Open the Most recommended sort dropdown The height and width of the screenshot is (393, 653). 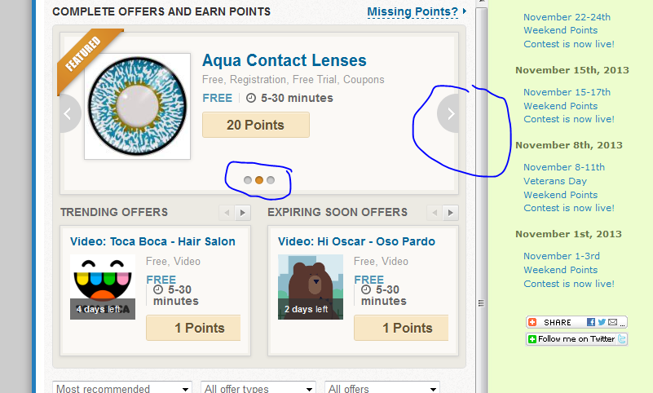pos(122,388)
